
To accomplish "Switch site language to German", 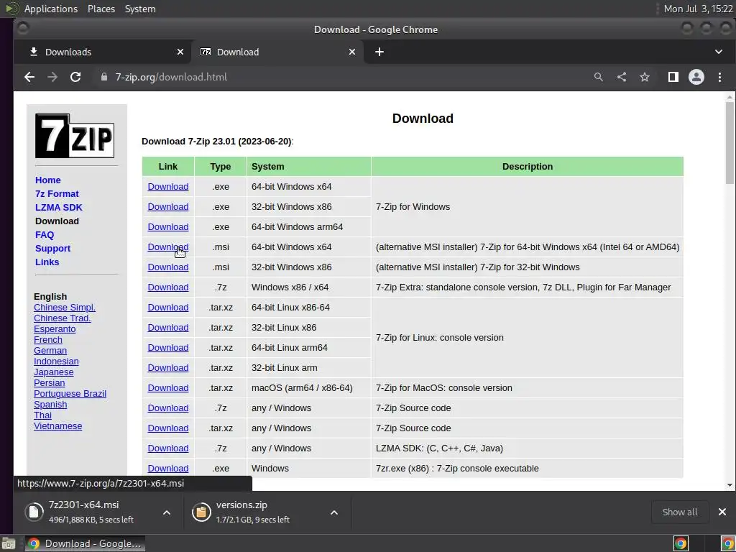I will pyautogui.click(x=50, y=351).
